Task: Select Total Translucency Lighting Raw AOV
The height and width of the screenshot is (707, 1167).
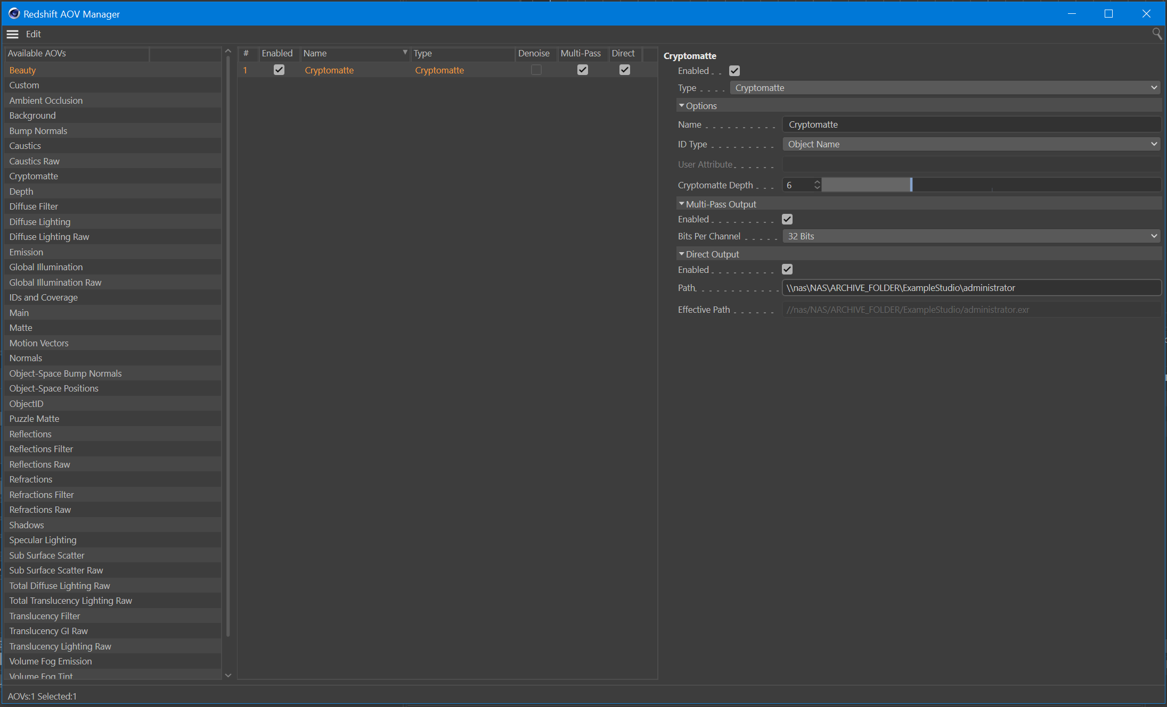Action: [113, 601]
